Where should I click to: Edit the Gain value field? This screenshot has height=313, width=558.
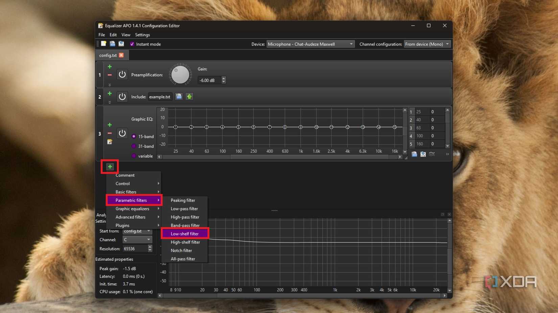(x=210, y=80)
